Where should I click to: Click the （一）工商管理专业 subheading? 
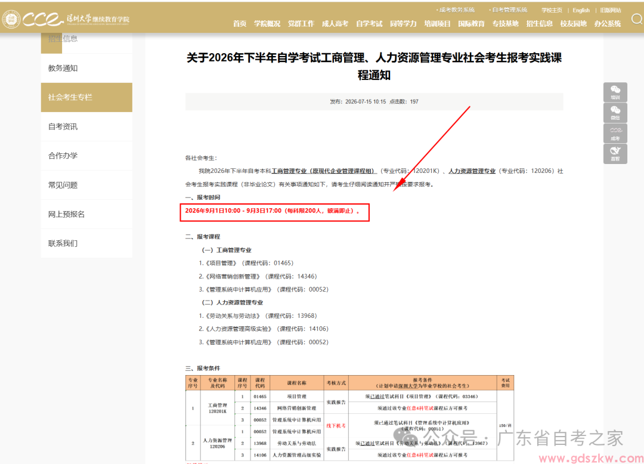[x=227, y=250]
